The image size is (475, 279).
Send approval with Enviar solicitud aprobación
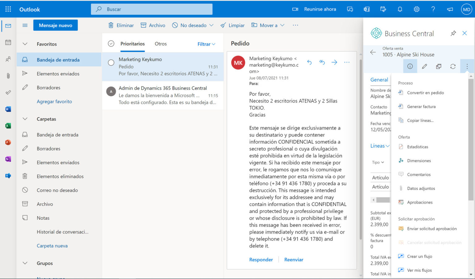(432, 229)
